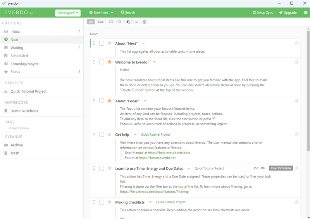Viewport: 310px width, 219px height.
Task: Open the forum.everdo.net link
Action: click(157, 158)
